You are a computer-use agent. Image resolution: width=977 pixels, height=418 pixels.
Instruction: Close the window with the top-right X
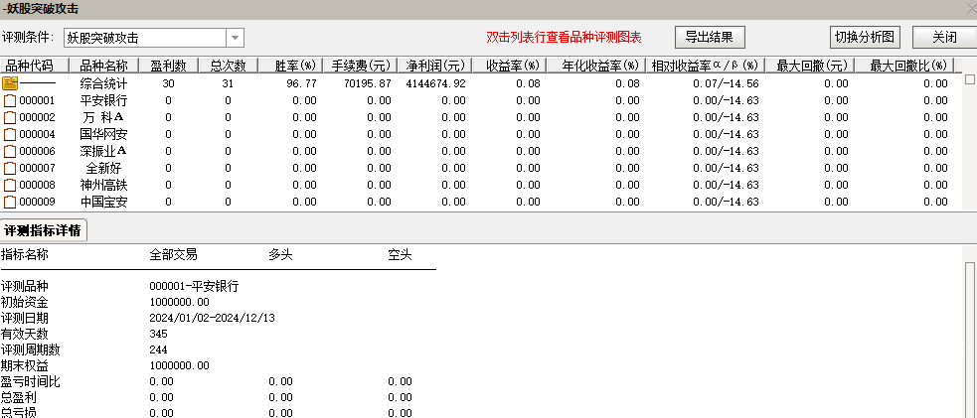click(969, 8)
